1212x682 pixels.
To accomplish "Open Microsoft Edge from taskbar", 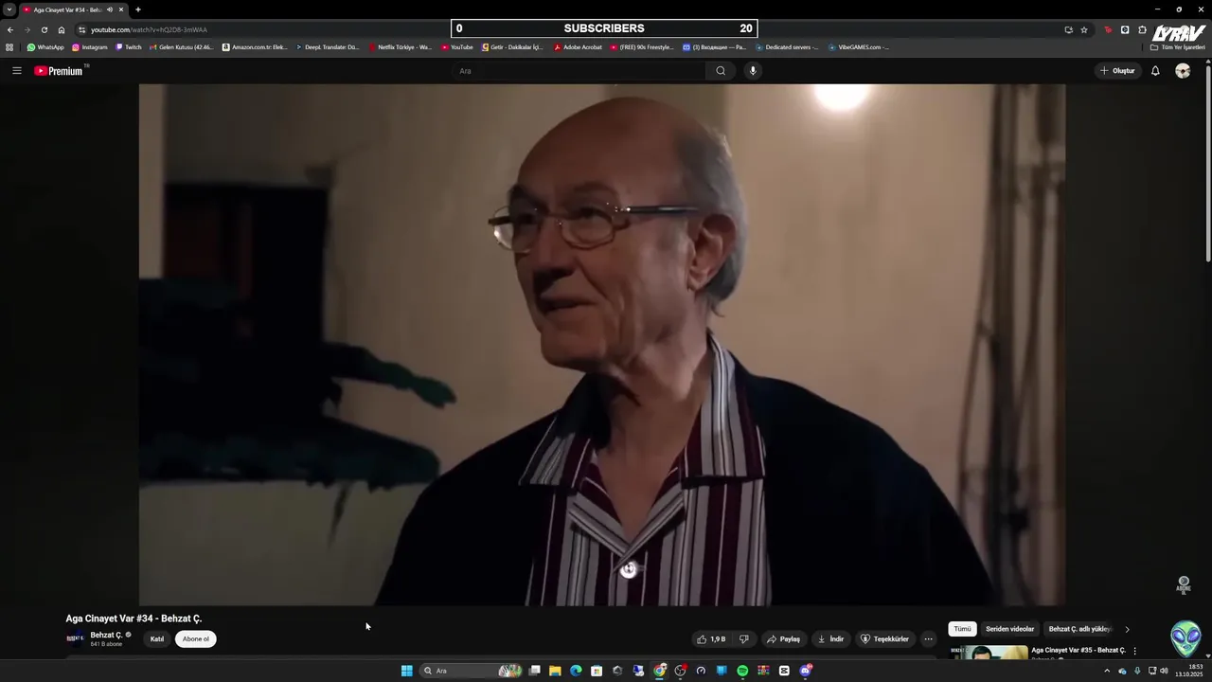I will 576,671.
